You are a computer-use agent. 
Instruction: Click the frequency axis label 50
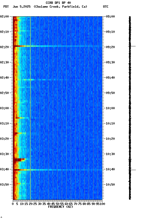pos(57,204)
